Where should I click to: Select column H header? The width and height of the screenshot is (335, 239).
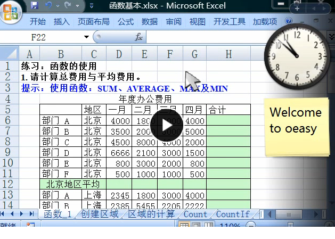pos(228,54)
